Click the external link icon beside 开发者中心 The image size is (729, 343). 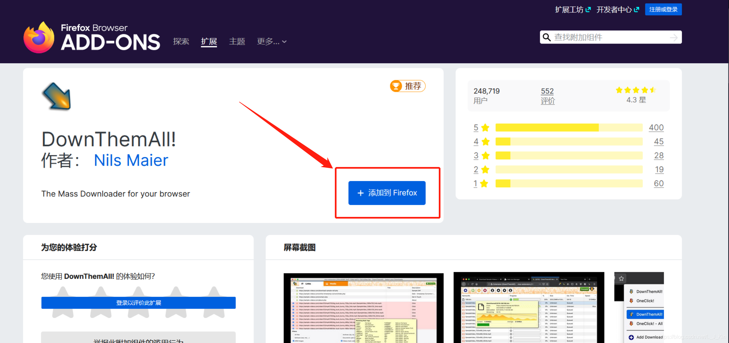coord(636,10)
